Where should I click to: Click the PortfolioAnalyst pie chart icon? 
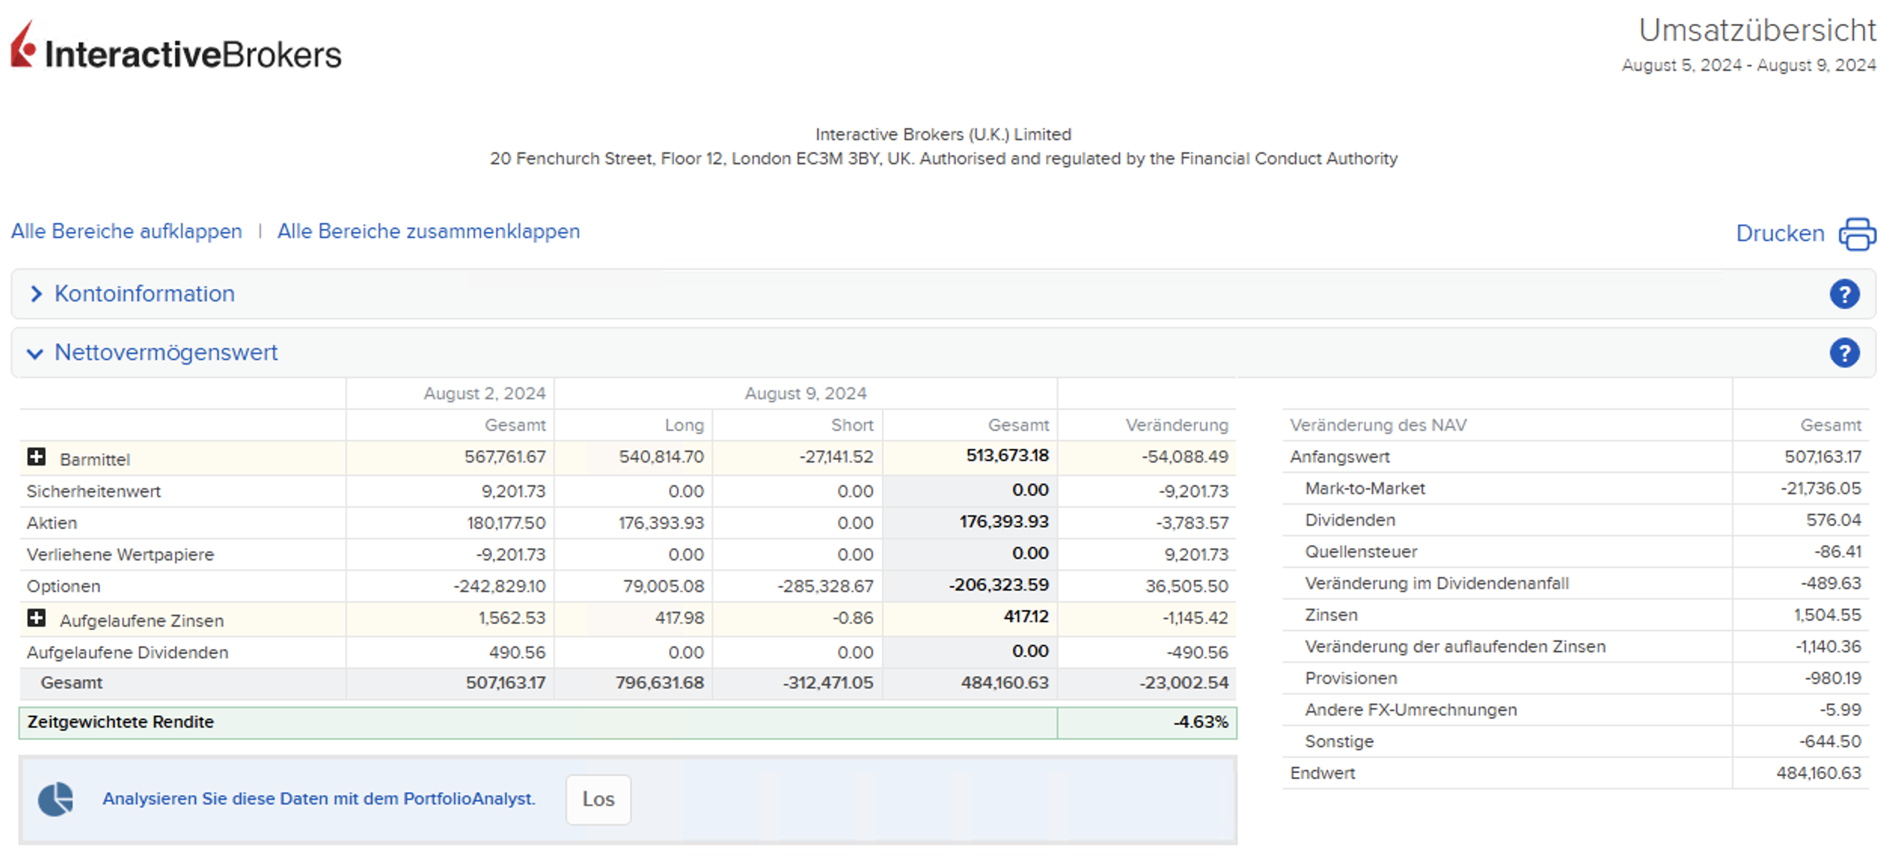point(56,799)
